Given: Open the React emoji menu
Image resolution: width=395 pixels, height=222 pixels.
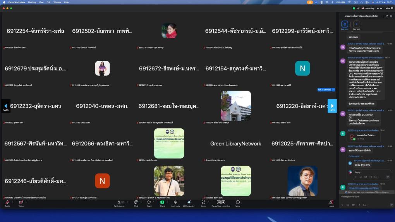Looking at the screenshot, I should 149,203.
